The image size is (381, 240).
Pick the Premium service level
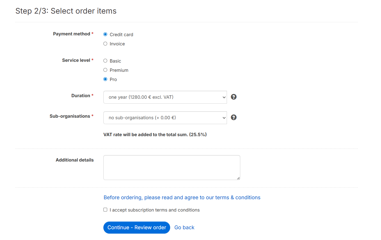tap(105, 70)
